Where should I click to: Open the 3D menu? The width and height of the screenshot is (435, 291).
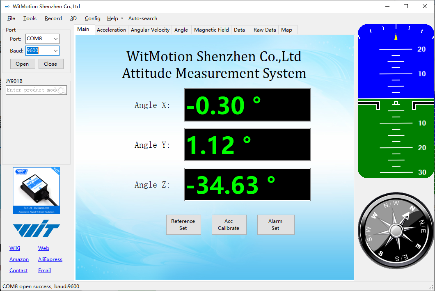pos(73,18)
